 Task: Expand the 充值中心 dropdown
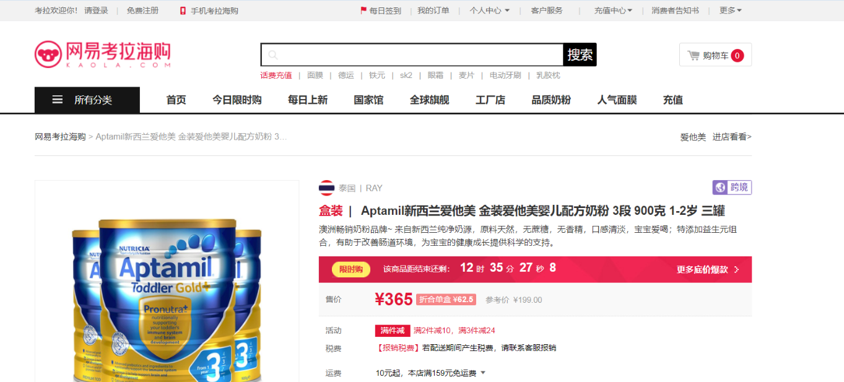[x=613, y=11]
